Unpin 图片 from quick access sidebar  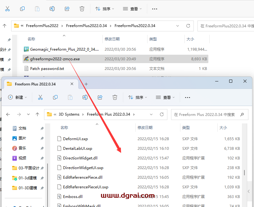click(42, 138)
